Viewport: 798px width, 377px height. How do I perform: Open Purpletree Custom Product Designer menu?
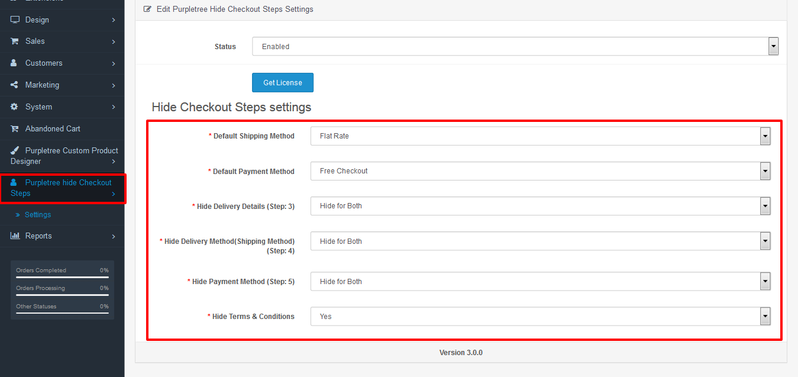[x=62, y=156]
